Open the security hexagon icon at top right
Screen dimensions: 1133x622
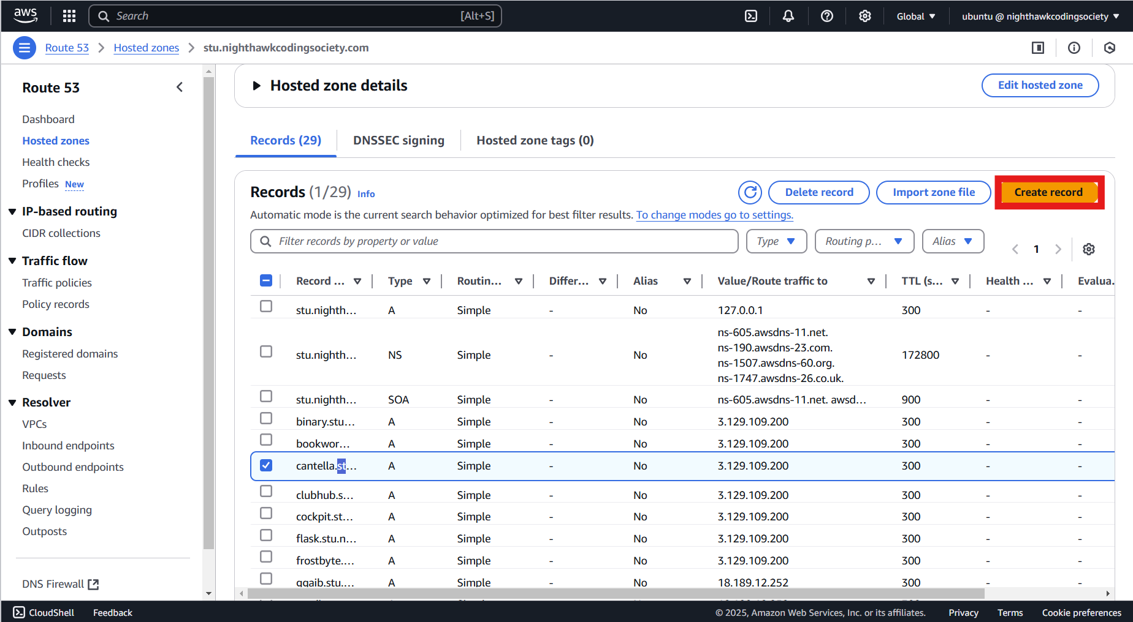point(1110,48)
